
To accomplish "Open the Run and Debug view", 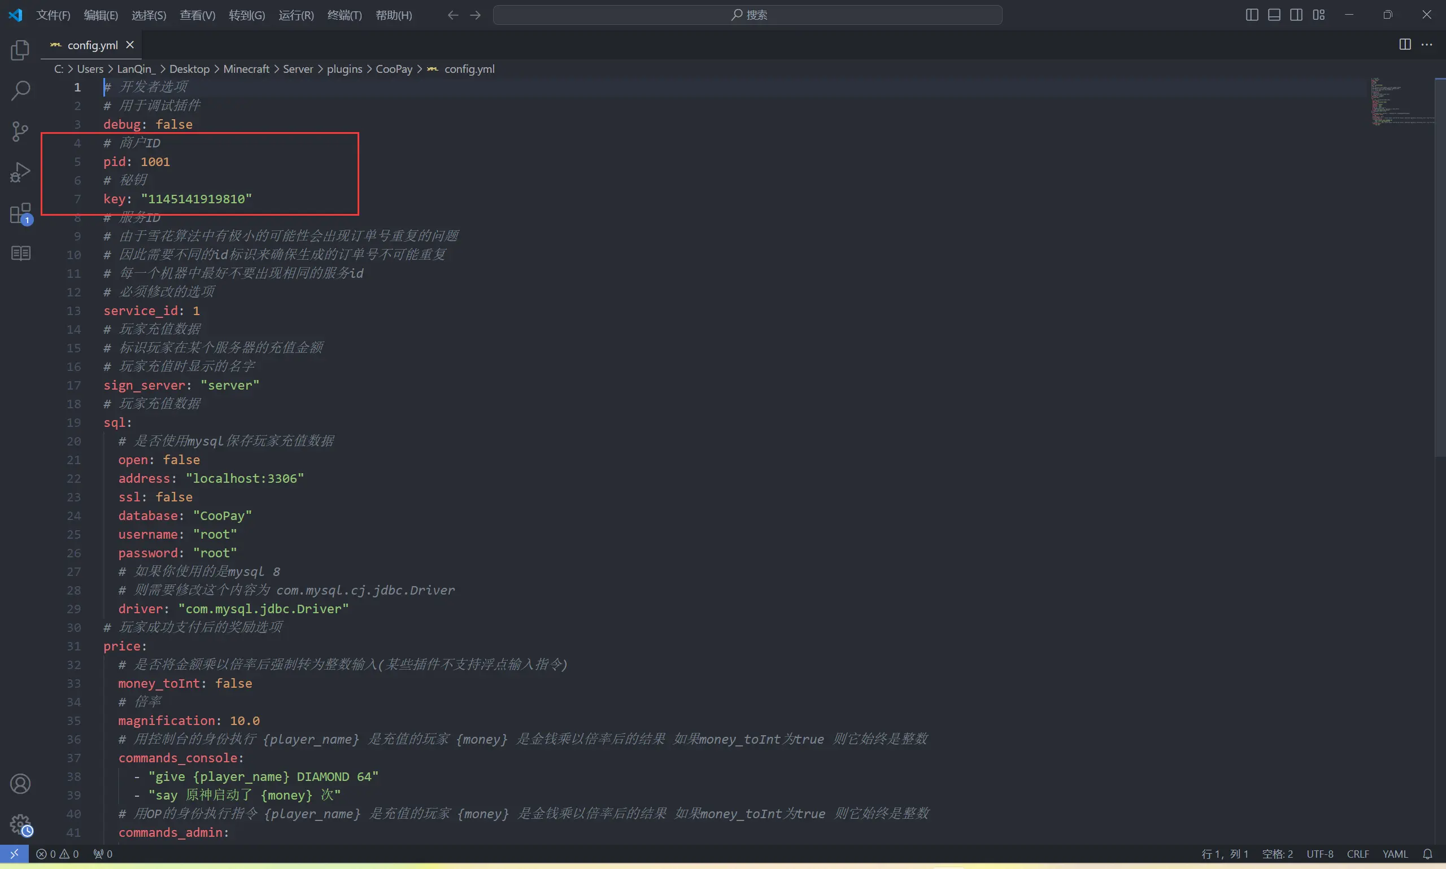I will coord(20,172).
